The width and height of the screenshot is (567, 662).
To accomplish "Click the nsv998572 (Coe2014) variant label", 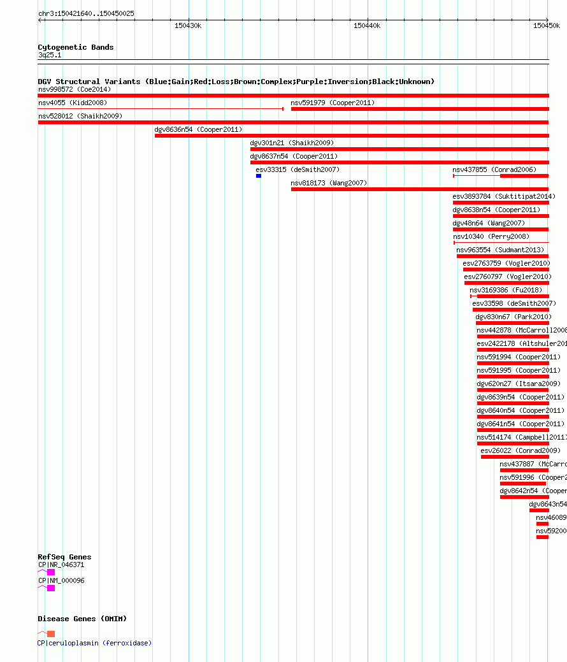I will (x=75, y=89).
